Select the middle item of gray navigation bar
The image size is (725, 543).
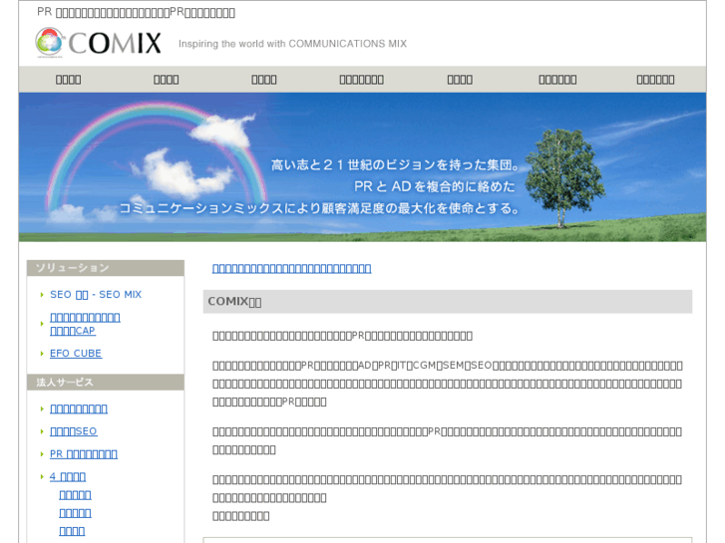pos(362,80)
